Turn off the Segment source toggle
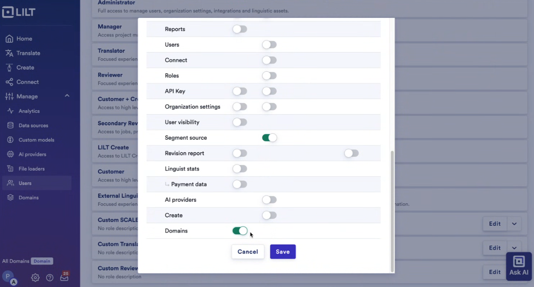The height and width of the screenshot is (287, 534). [269, 138]
